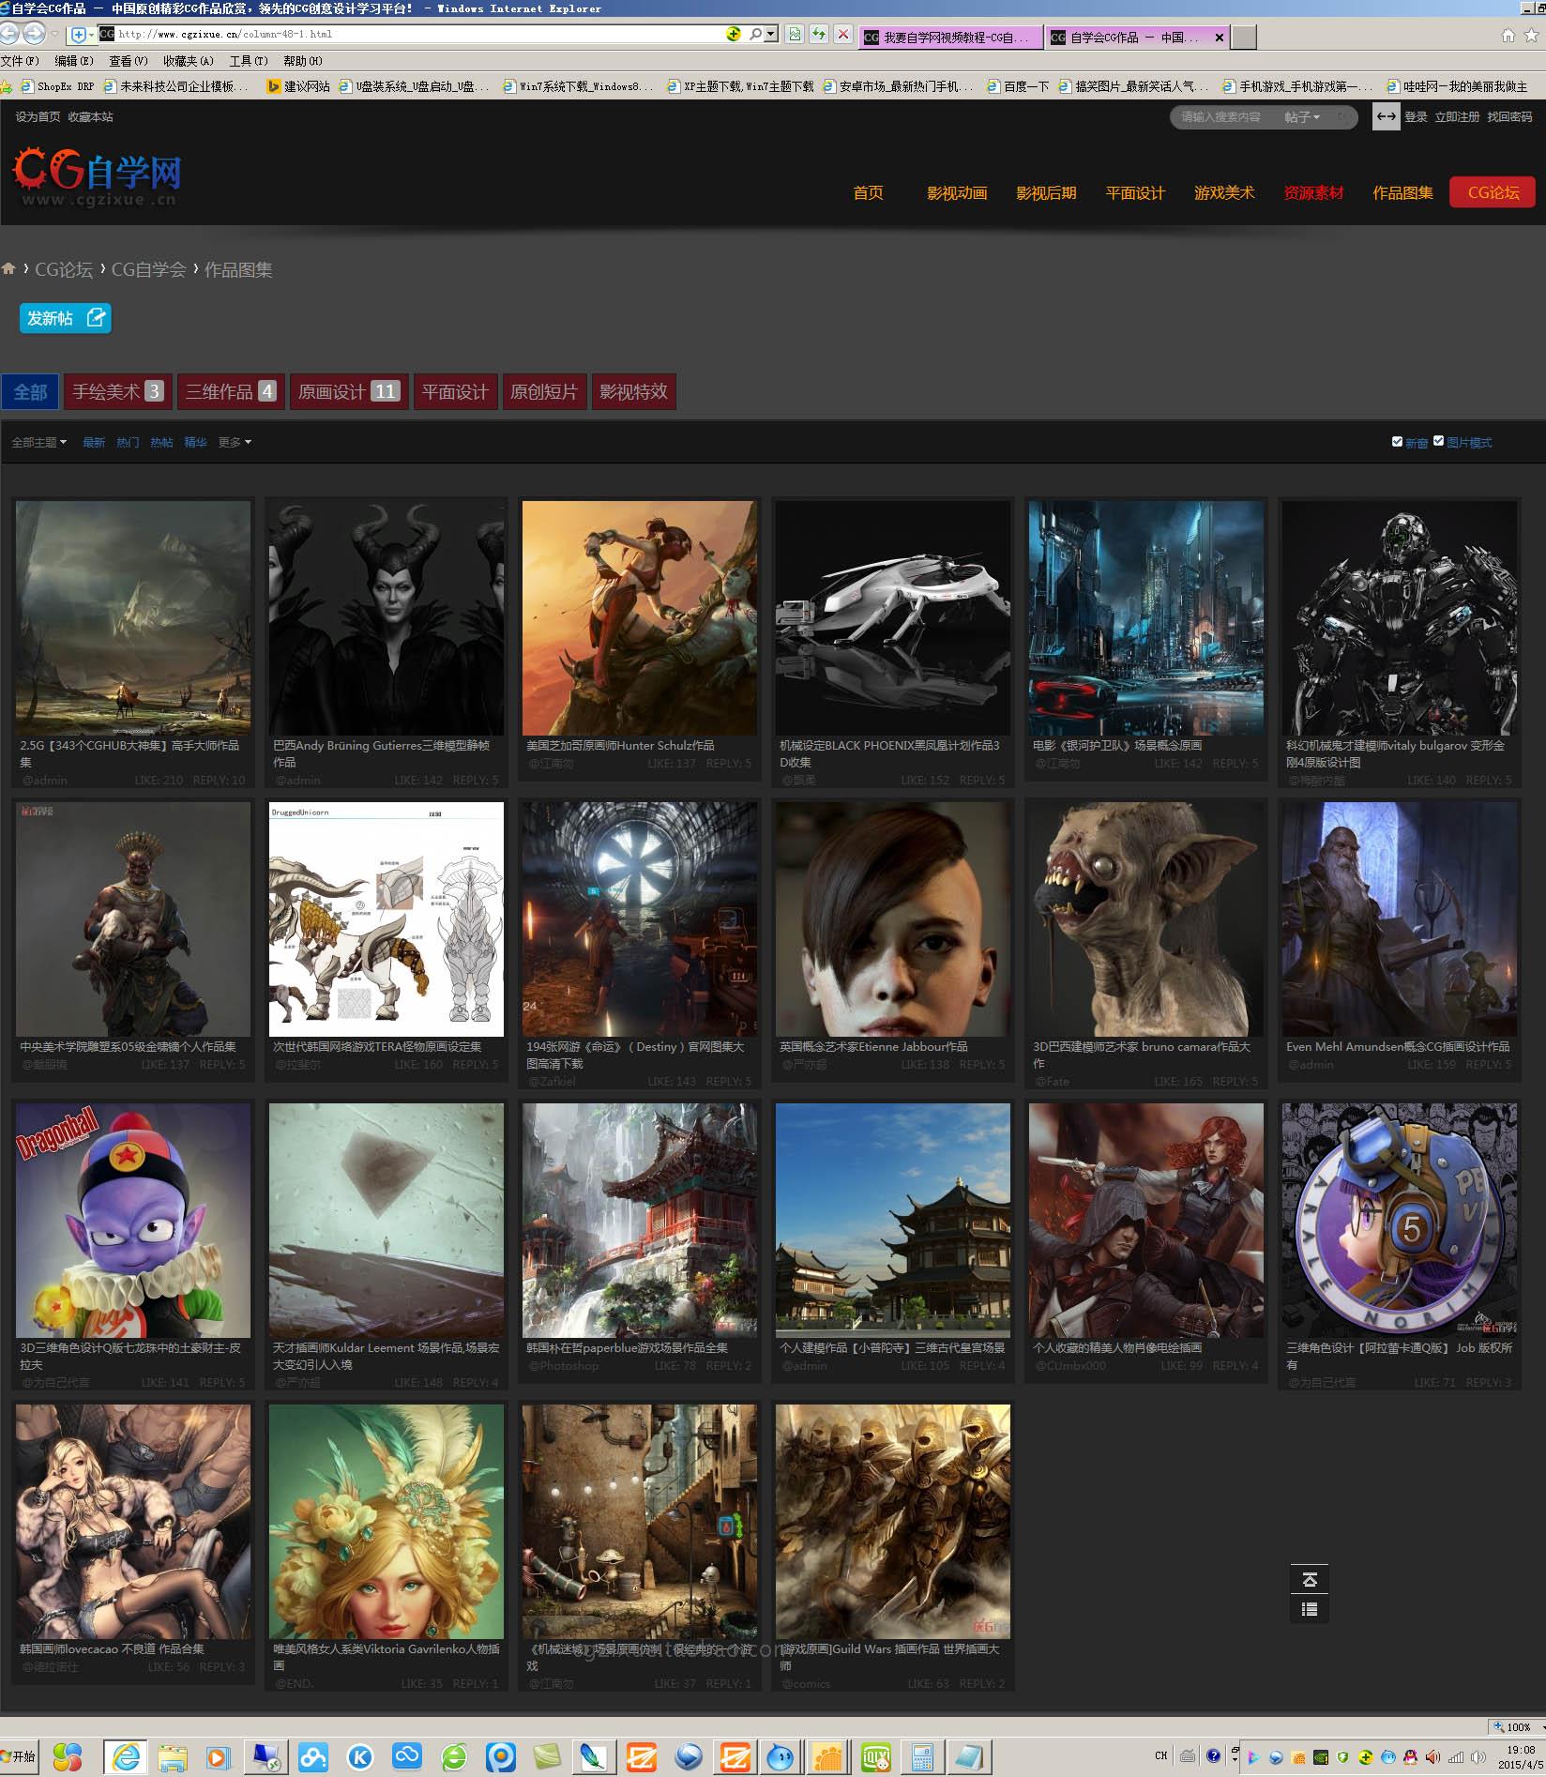
Task: Select the 三维作品 category tab
Action: click(x=230, y=391)
